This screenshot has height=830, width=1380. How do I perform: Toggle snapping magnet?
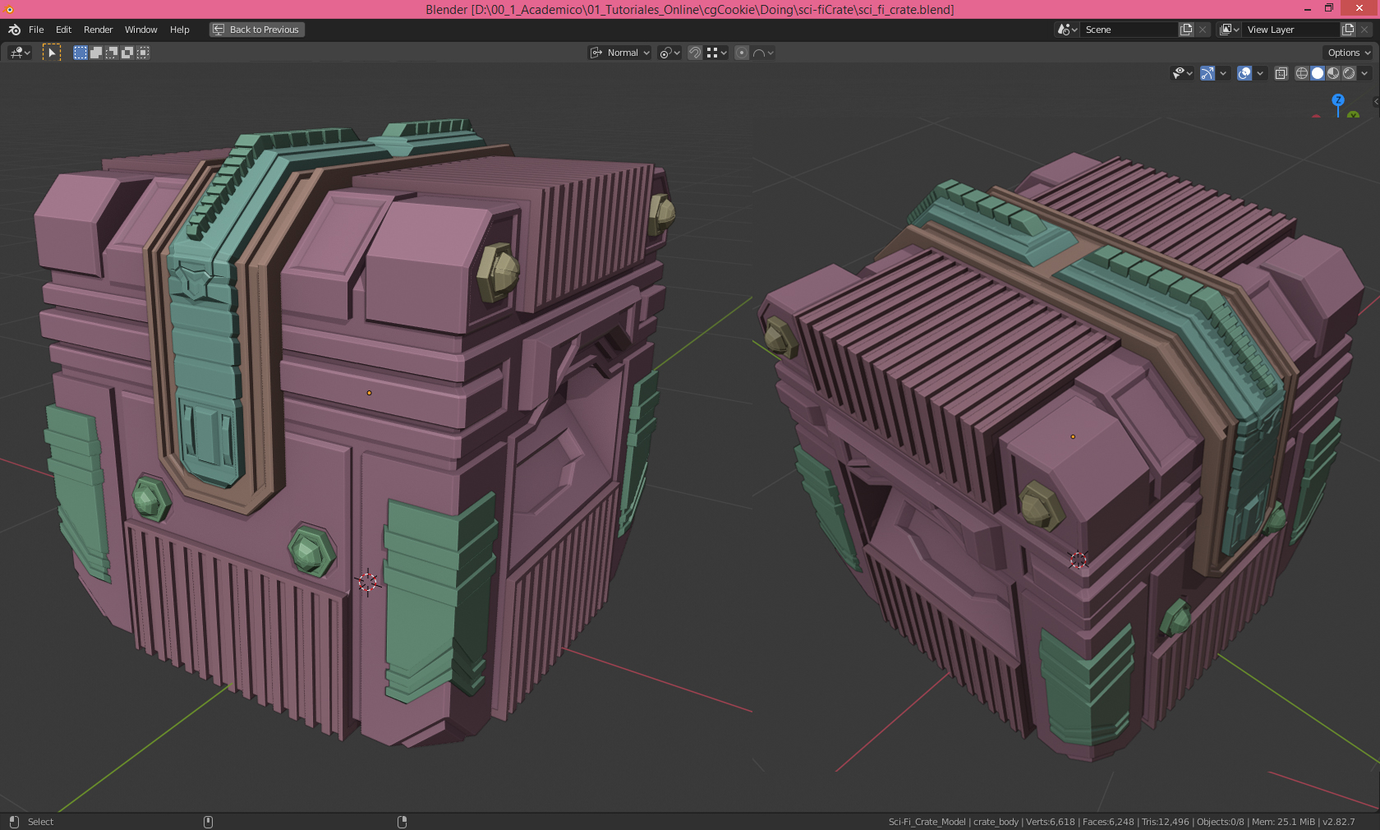tap(695, 53)
